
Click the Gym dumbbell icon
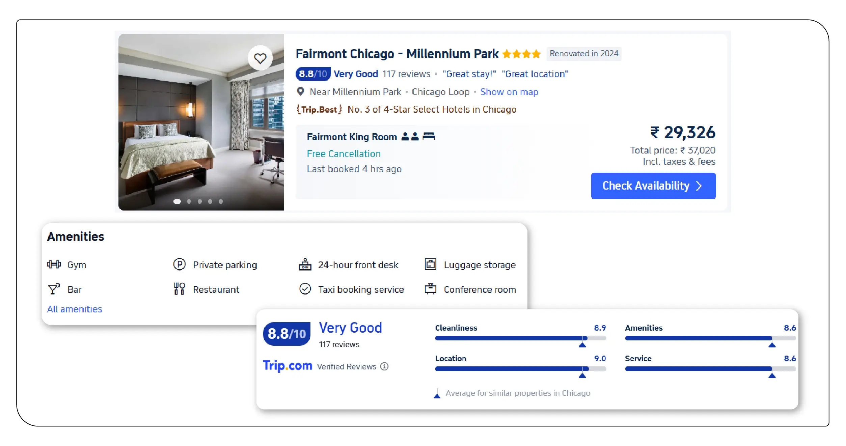[x=54, y=264]
